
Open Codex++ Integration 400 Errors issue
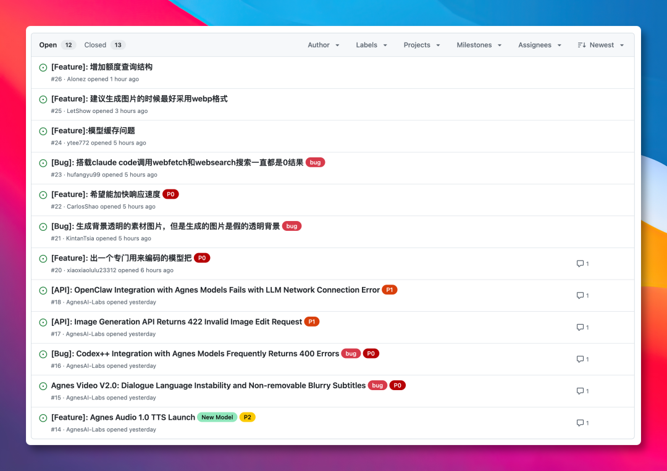coord(195,354)
